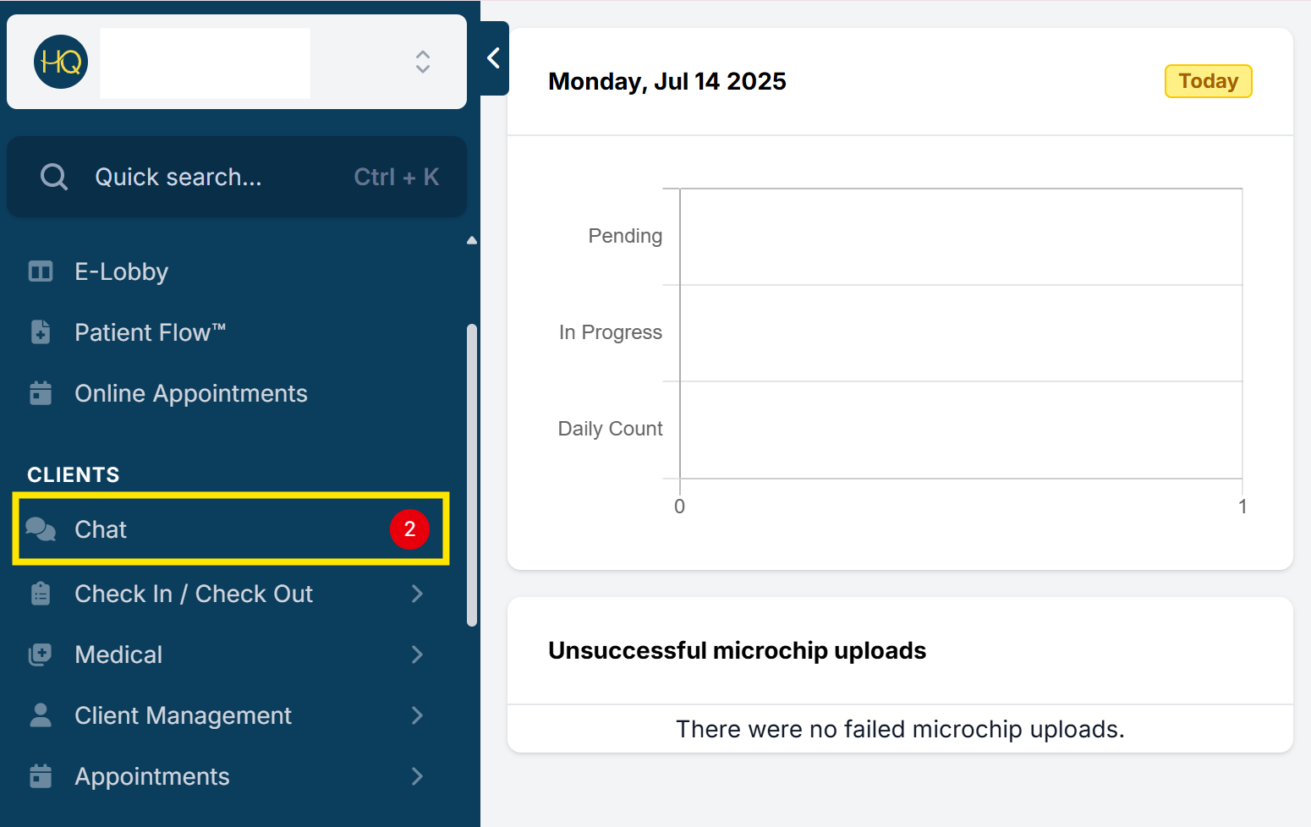This screenshot has width=1311, height=827.
Task: Click the HQ logo icon
Action: pyautogui.click(x=61, y=62)
